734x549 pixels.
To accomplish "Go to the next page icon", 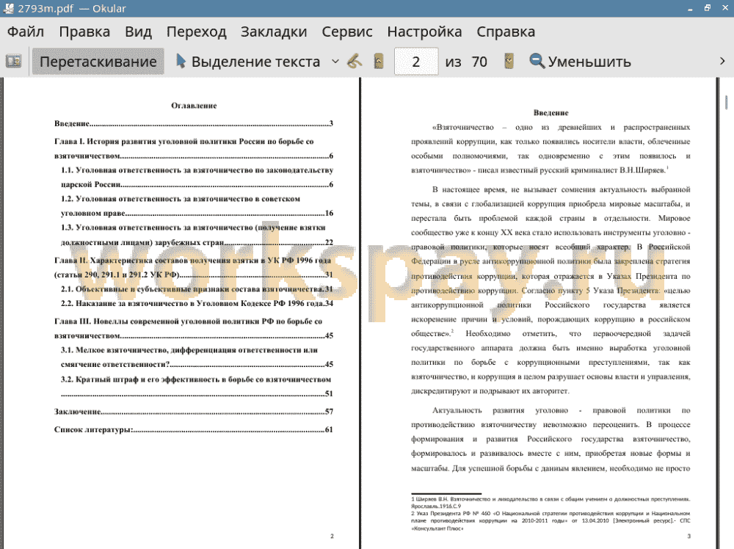I will click(x=509, y=62).
